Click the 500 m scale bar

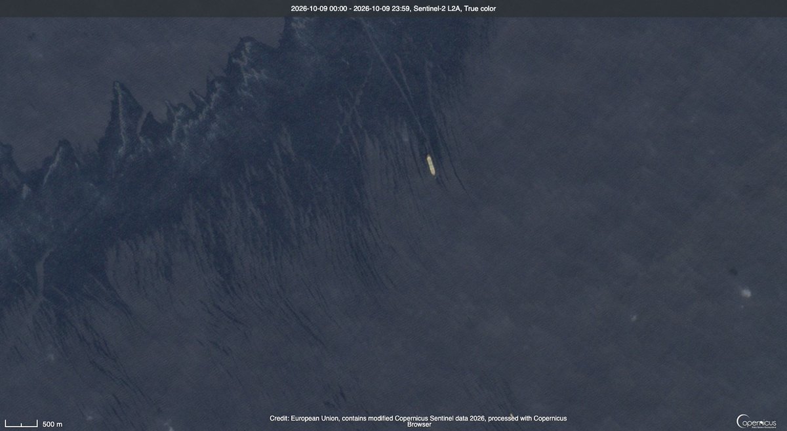[33, 424]
